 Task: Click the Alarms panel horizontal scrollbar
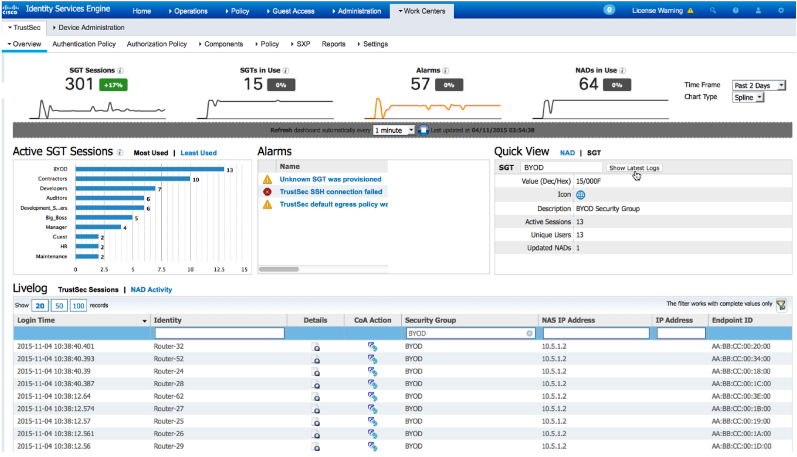(279, 269)
